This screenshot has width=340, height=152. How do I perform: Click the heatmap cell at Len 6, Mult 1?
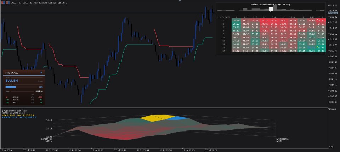point(236,24)
